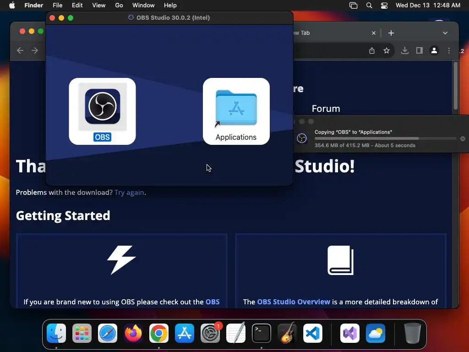Click Chrome page vertical scrollbar
469x352 pixels.
[456, 86]
